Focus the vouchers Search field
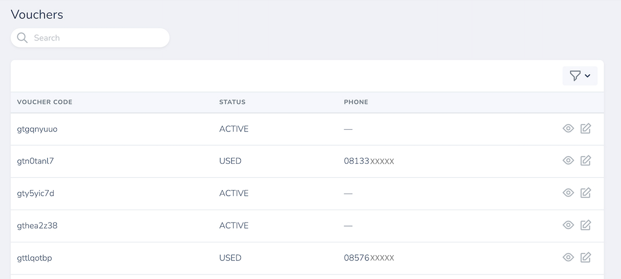 click(x=97, y=38)
